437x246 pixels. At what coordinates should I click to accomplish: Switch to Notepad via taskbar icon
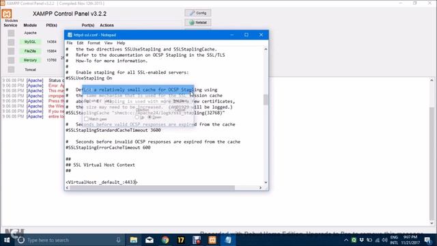click(228, 240)
